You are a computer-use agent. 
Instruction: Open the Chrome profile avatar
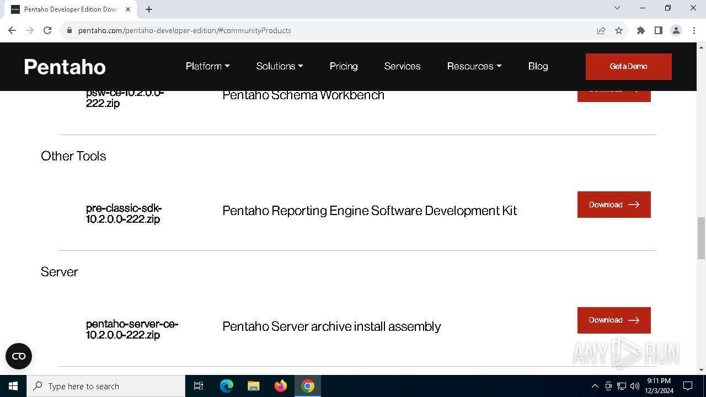[676, 30]
